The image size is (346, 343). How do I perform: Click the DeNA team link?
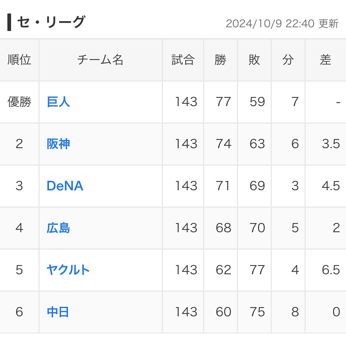pos(65,186)
